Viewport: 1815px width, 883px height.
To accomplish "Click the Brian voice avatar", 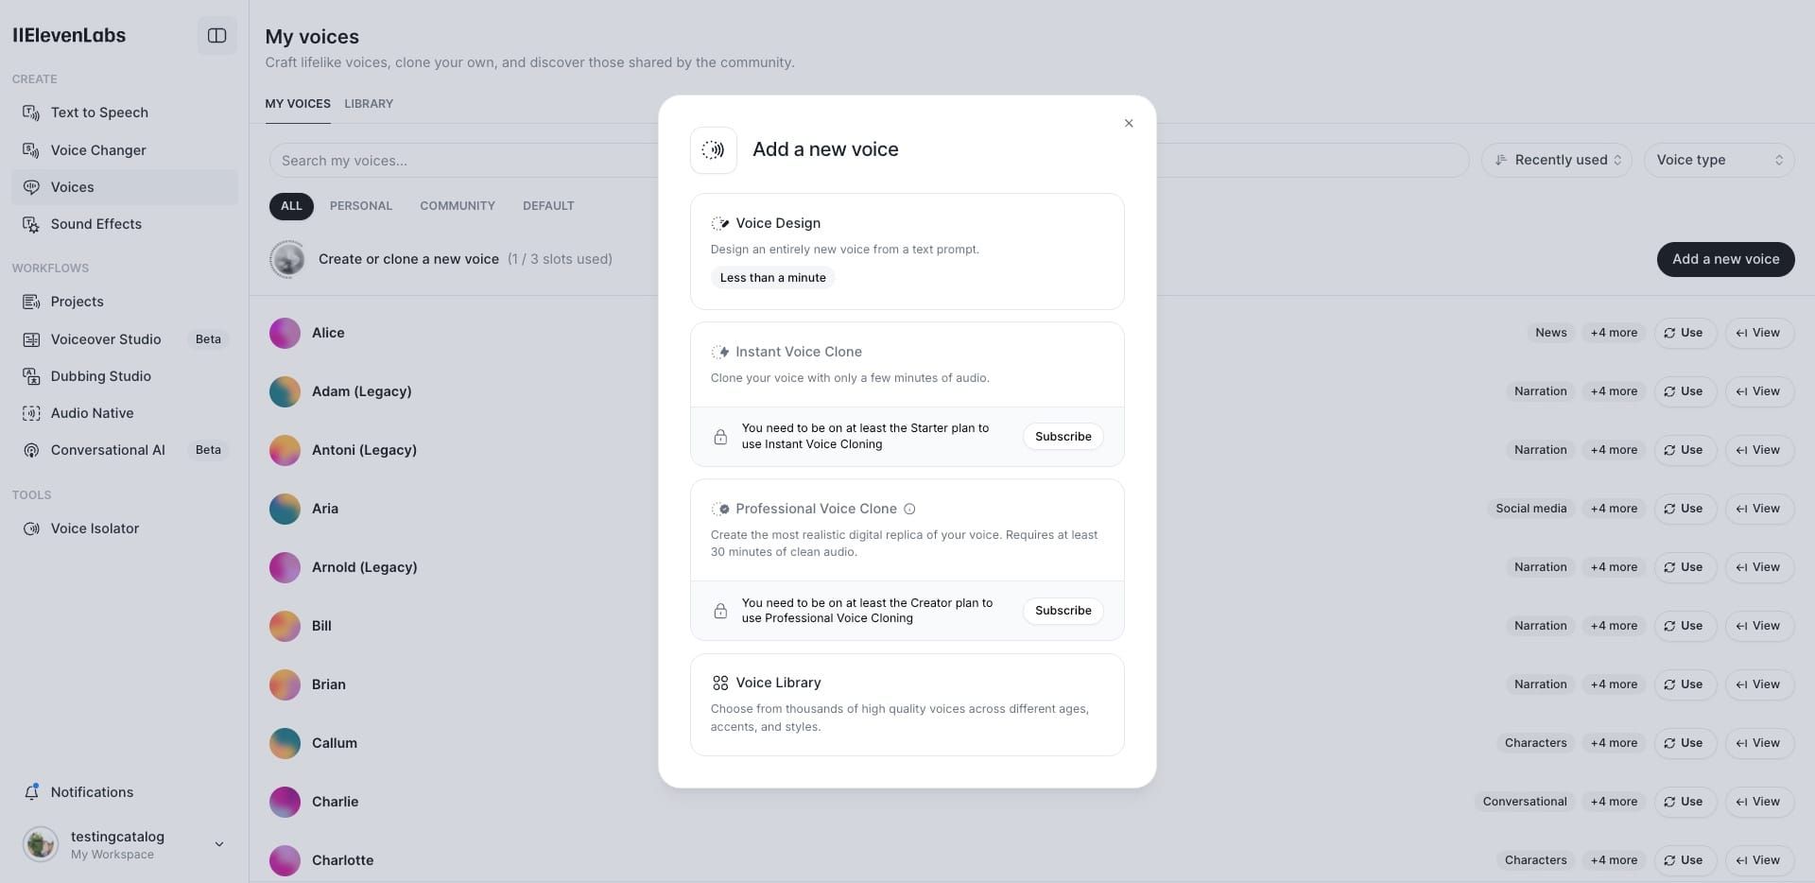I will tap(285, 684).
